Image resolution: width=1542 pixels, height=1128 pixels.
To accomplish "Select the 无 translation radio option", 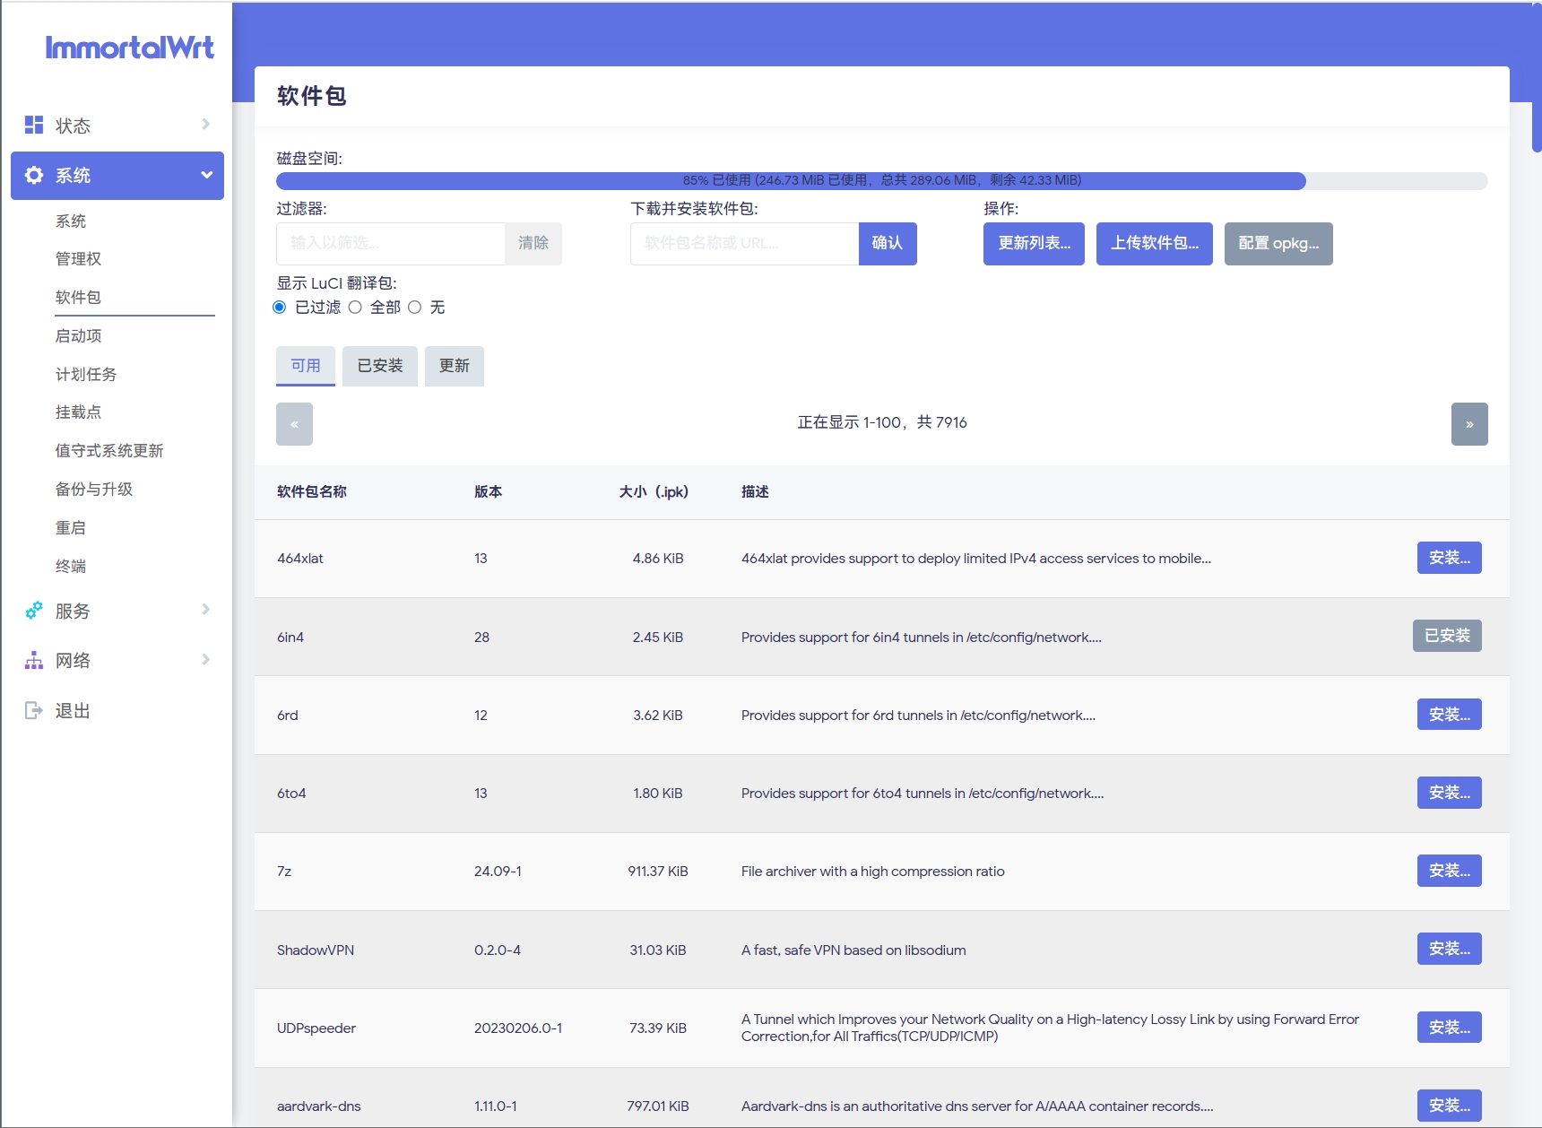I will [x=415, y=308].
